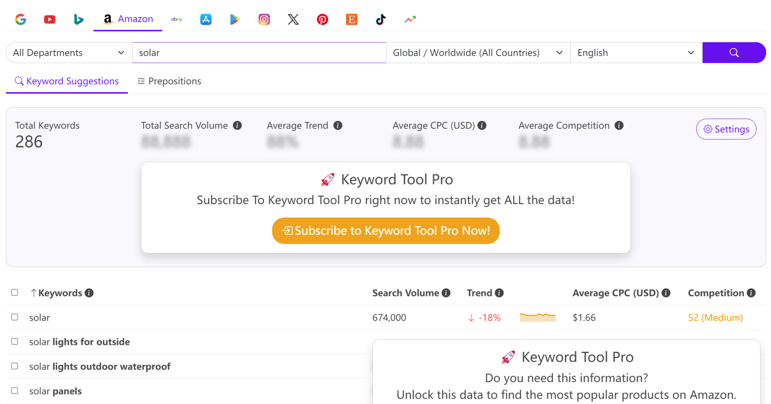Viewport: 771px width, 404px height.
Task: Click the search field containing solar
Action: click(x=259, y=53)
